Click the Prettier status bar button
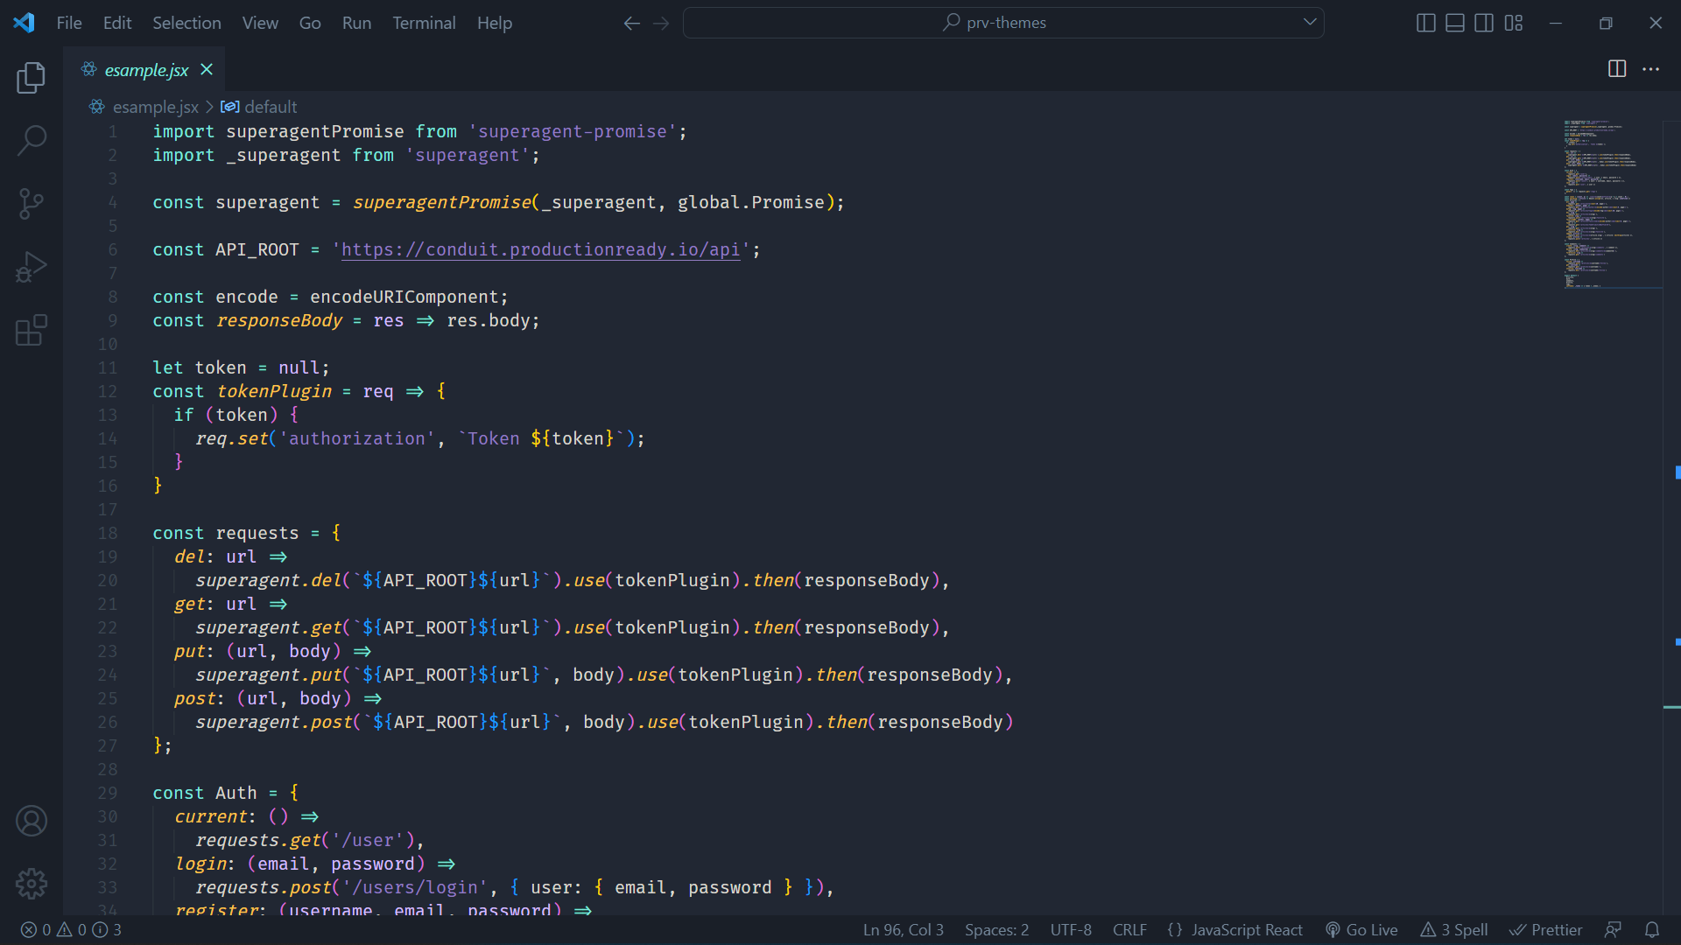1681x945 pixels. (x=1546, y=930)
